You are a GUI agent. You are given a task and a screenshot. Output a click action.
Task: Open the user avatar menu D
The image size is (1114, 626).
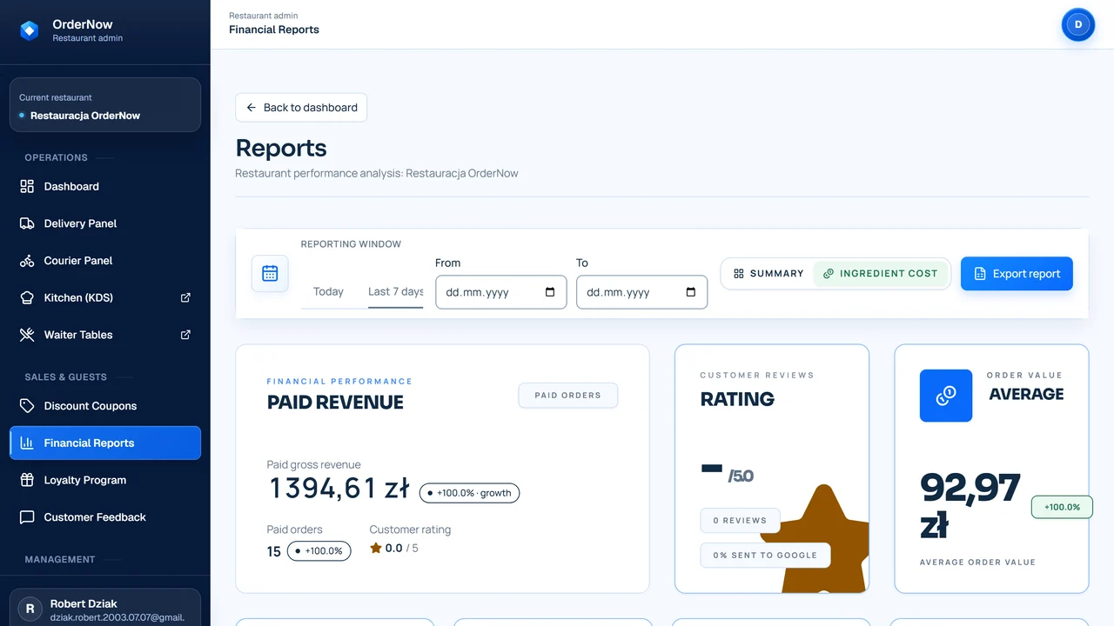1078,24
